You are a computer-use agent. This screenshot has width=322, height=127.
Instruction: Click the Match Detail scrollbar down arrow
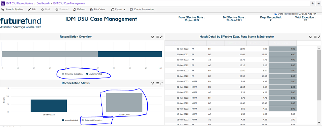pyautogui.click(x=319, y=123)
